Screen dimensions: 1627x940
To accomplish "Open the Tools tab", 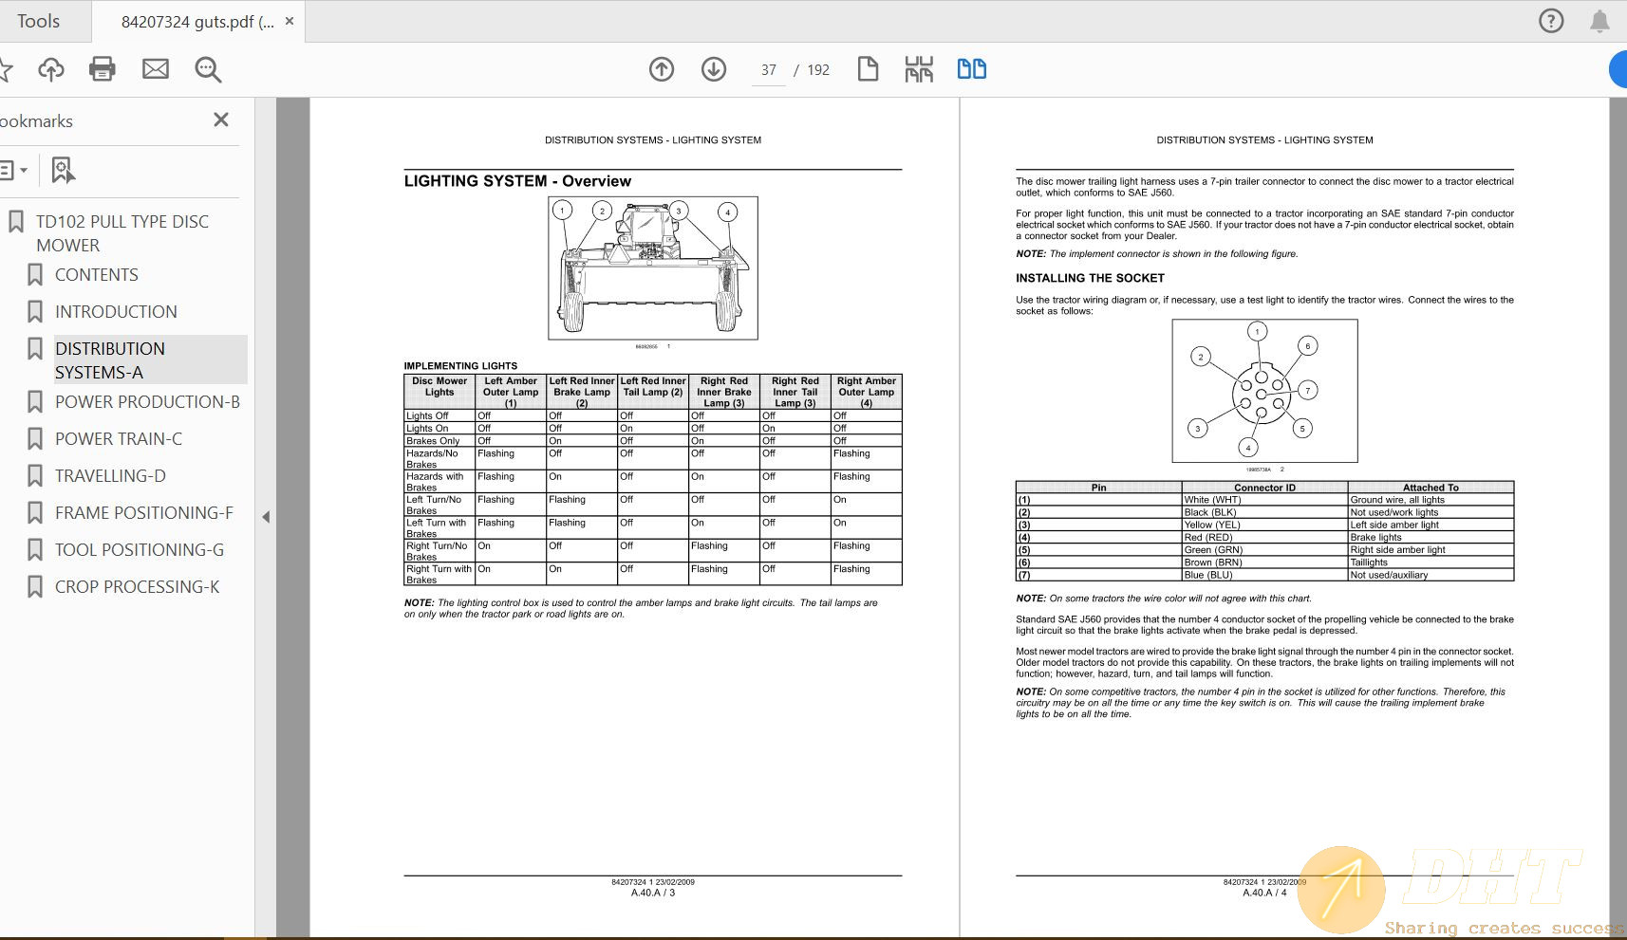I will pyautogui.click(x=38, y=21).
